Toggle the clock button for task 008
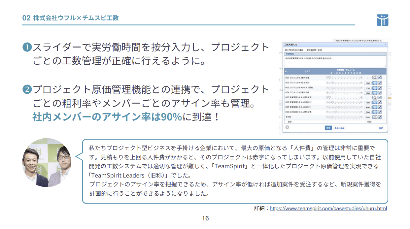Screen dimensions: 410x229 [375, 112]
